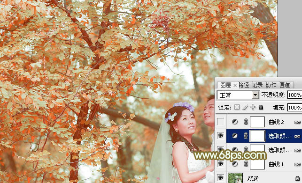Hide the selected 选取颜色 layer via eye icon
This screenshot has height=183, width=302.
[221, 136]
